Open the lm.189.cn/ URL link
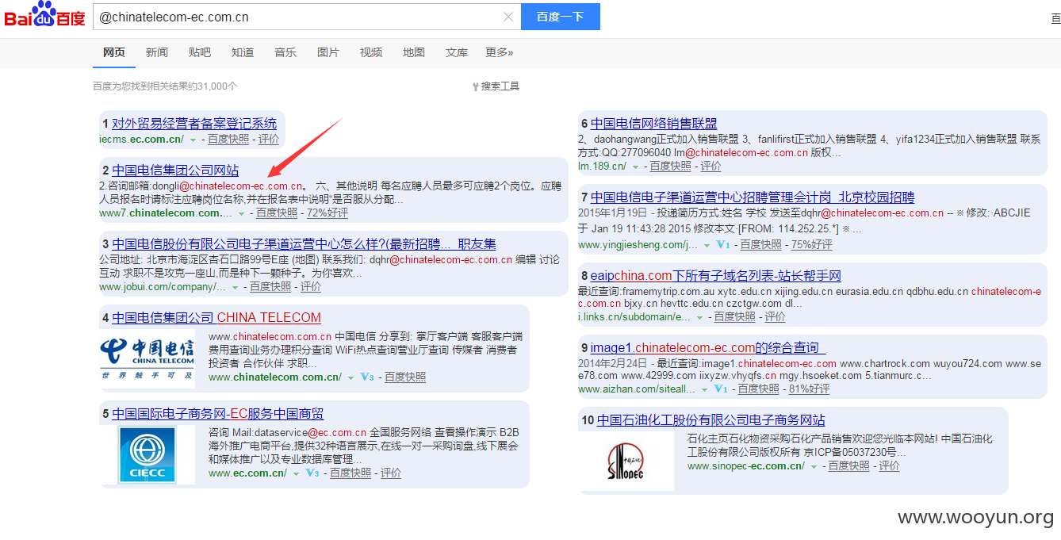Viewport: 1061px width, 540px height. point(602,167)
